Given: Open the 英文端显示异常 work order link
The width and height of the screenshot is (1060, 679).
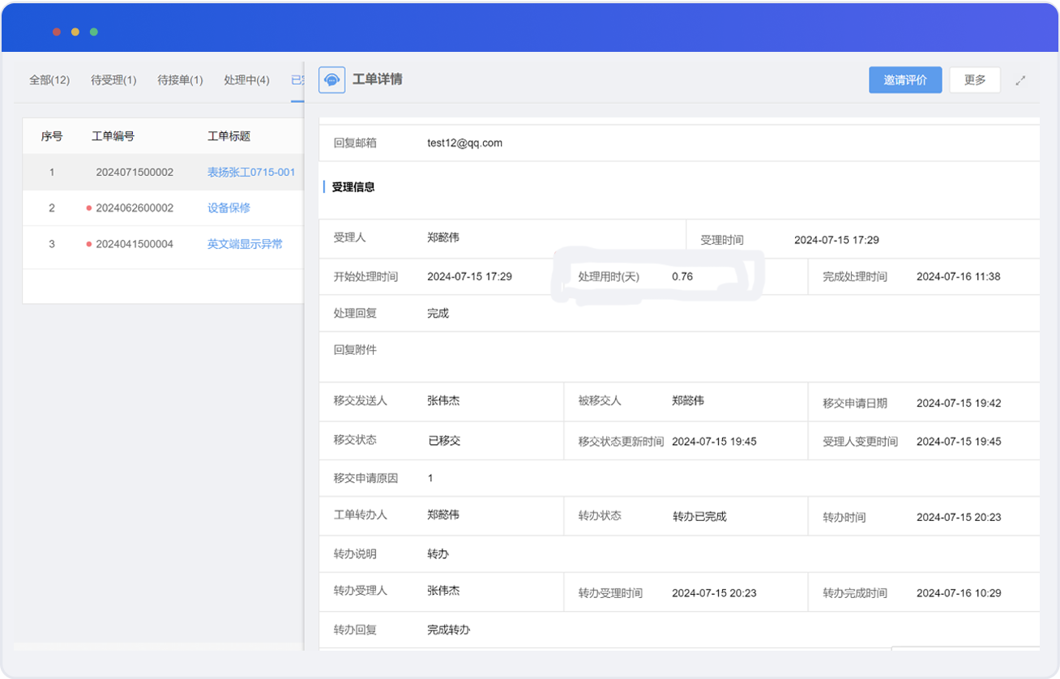Looking at the screenshot, I should pos(245,244).
